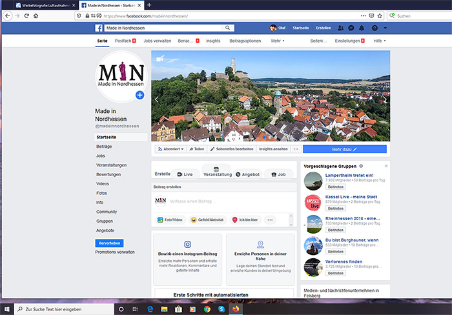This screenshot has height=315, width=452.
Task: Open Verlorenes finden group link
Action: tap(344, 261)
